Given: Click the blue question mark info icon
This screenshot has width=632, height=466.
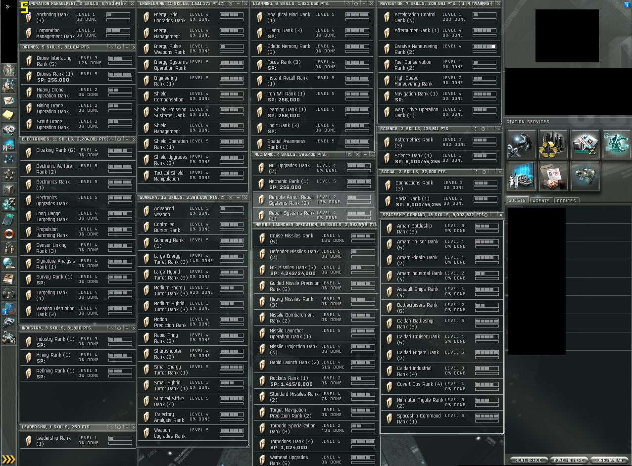Looking at the screenshot, I should pos(9,308).
